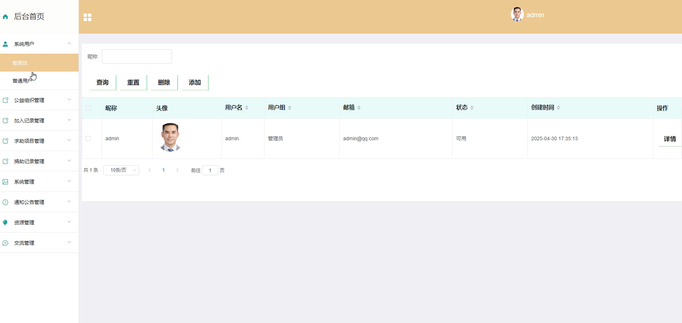Screen dimensions: 682x323
Task: Open the 10条/页 page size dropdown
Action: coord(121,170)
